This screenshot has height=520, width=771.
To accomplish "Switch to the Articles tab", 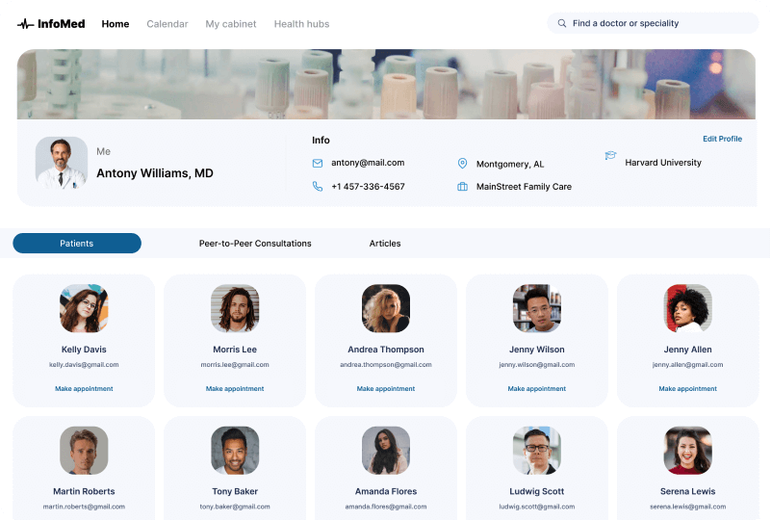I will [384, 243].
